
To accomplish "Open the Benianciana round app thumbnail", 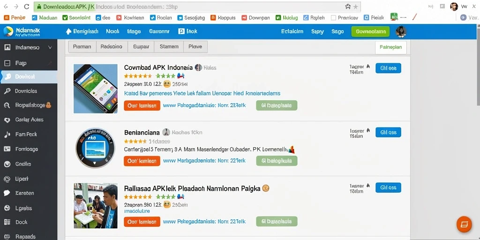I will tap(95, 148).
